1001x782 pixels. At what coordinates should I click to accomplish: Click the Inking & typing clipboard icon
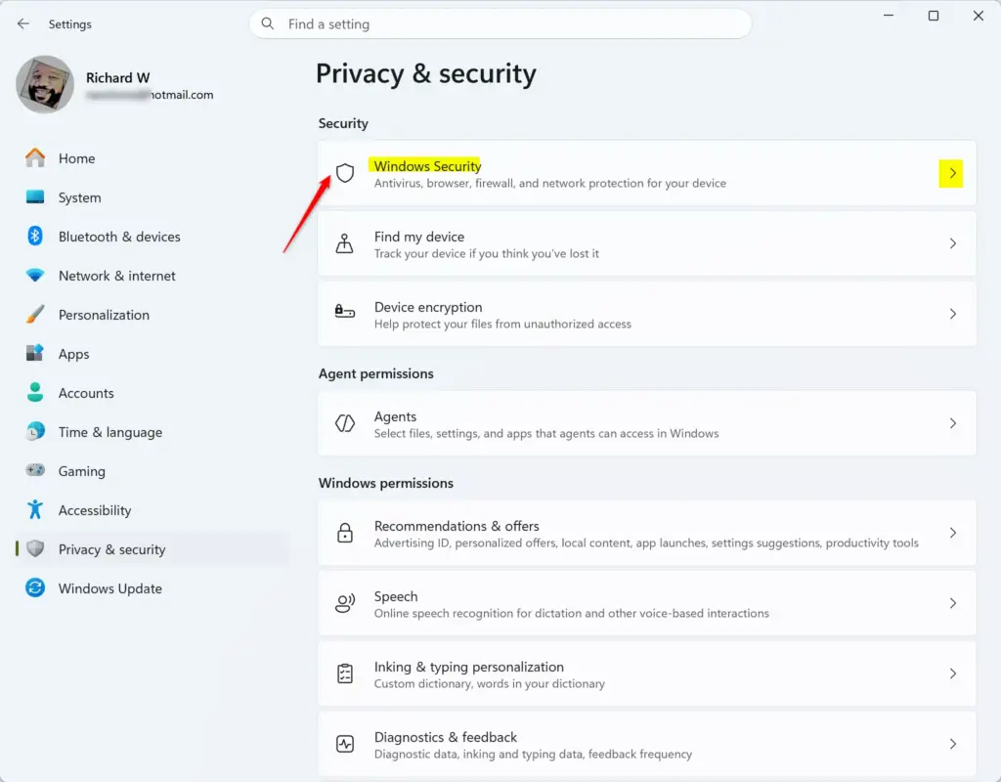[x=345, y=673]
